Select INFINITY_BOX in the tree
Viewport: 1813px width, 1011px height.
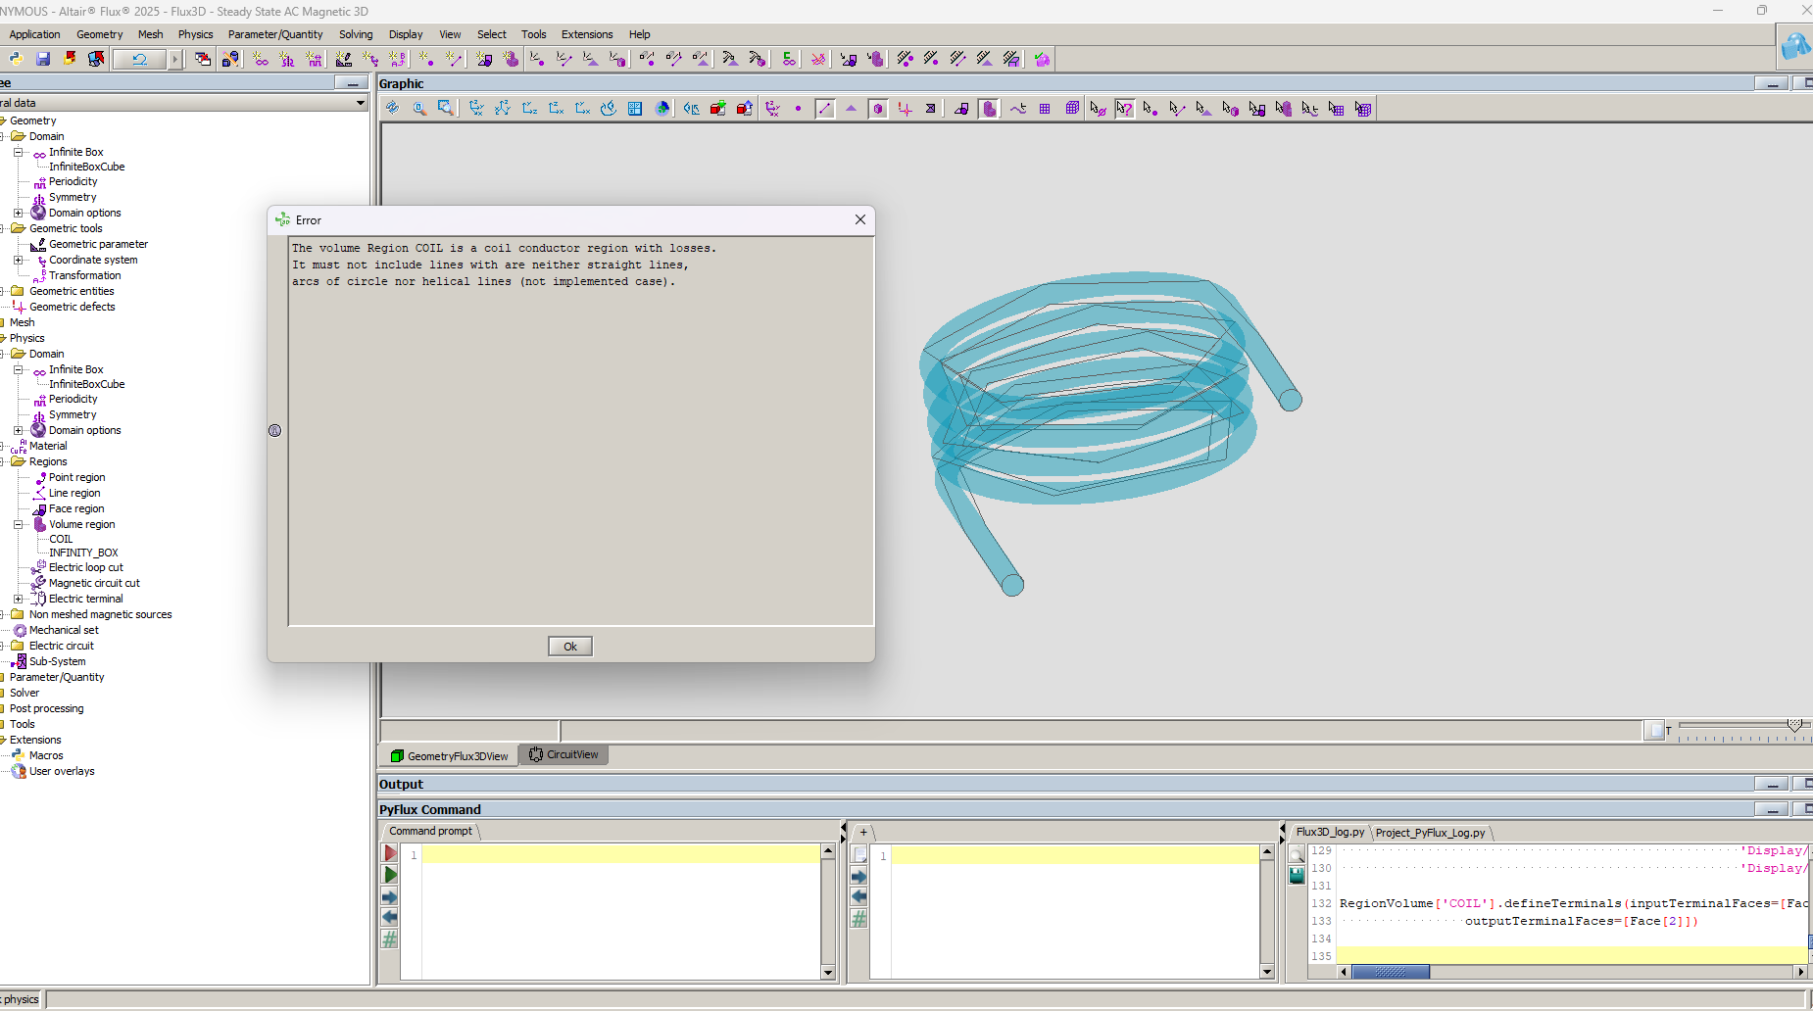83,553
